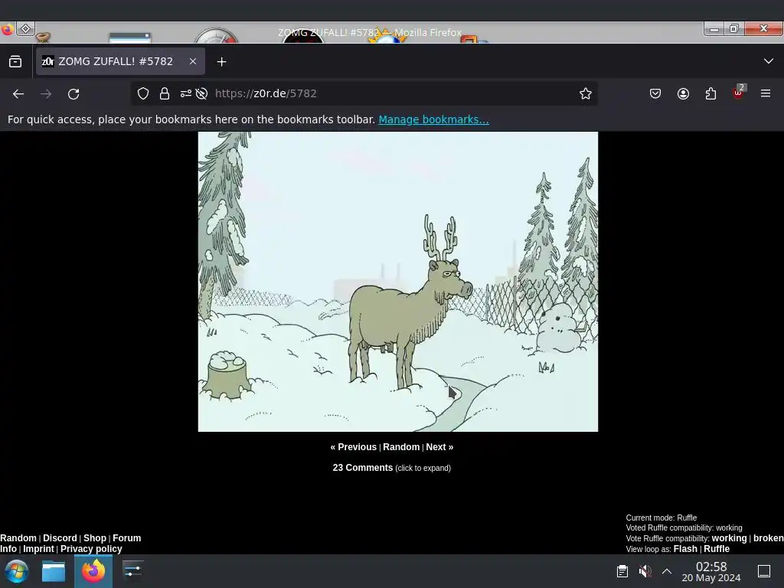View loop as Flash
This screenshot has height=588, width=784.
click(x=685, y=548)
